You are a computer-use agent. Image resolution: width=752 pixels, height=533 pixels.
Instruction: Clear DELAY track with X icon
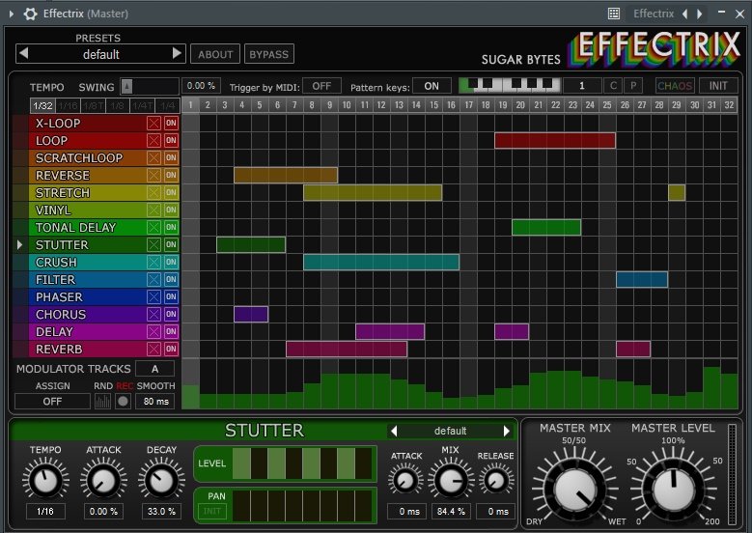(x=153, y=331)
